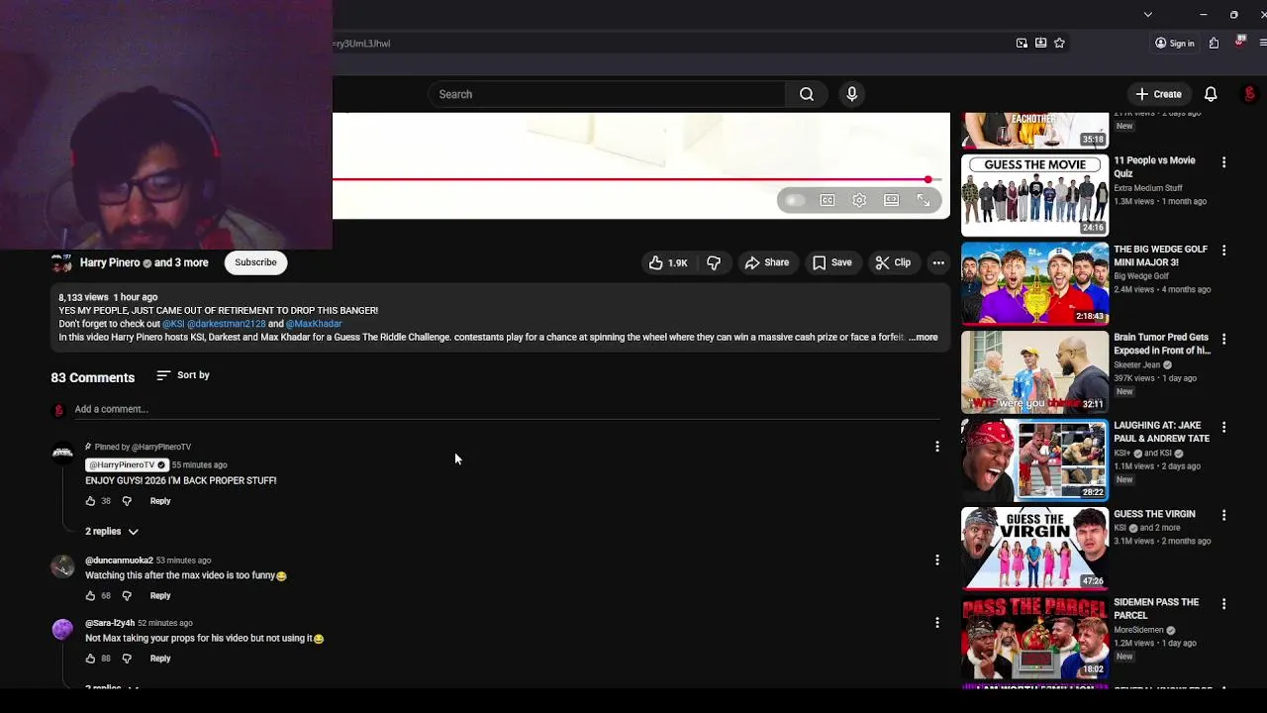Open Laughing At Jake Paul thumbnail
Viewport: 1267px width, 713px height.
click(x=1034, y=459)
